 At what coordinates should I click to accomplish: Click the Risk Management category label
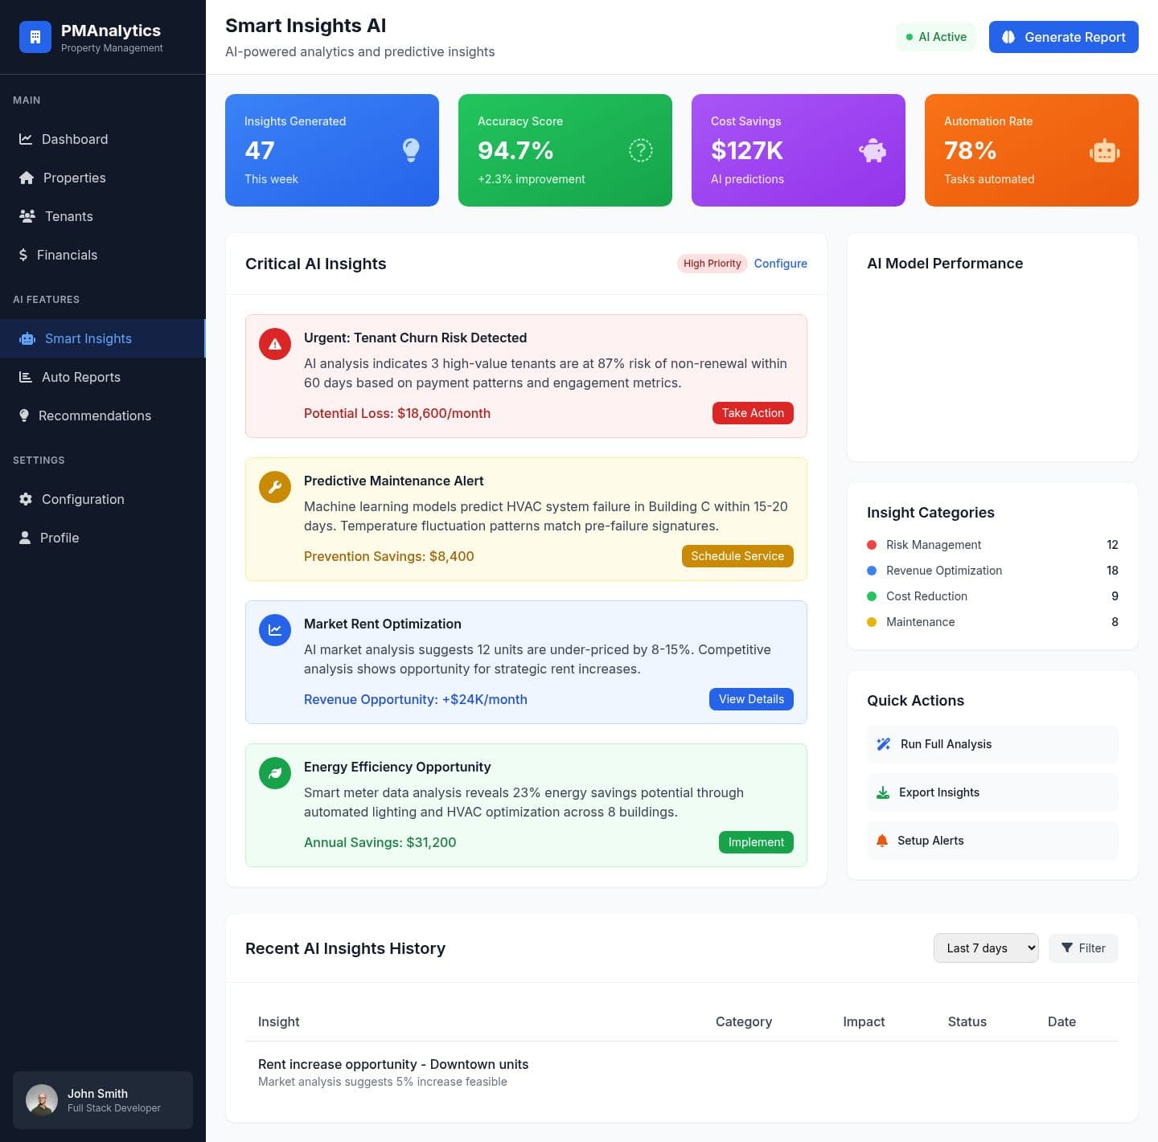pyautogui.click(x=934, y=545)
